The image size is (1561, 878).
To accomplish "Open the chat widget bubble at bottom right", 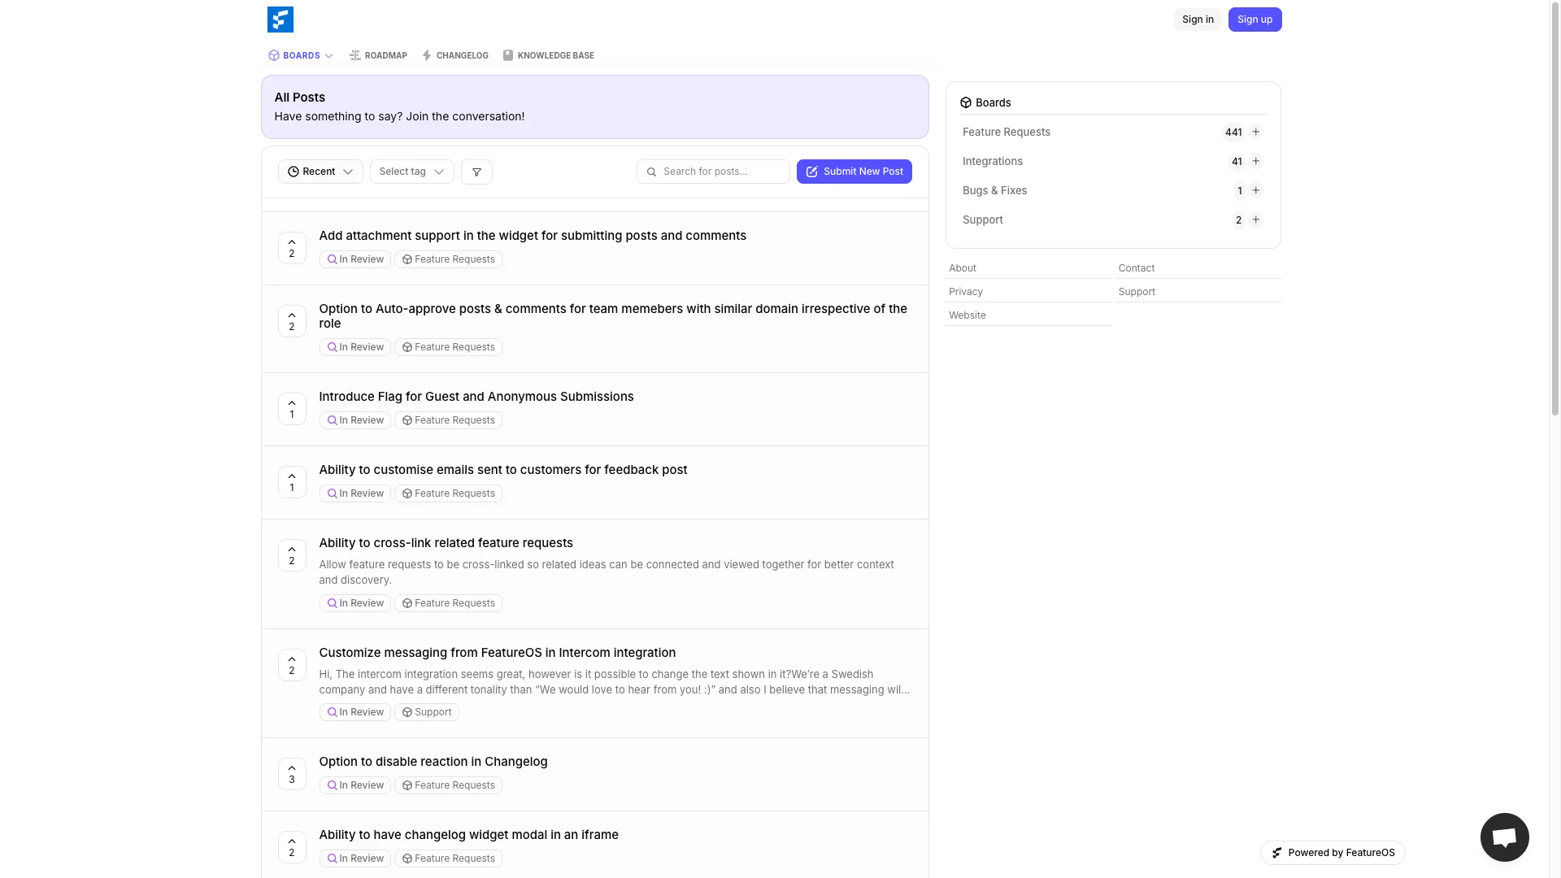I will pyautogui.click(x=1505, y=837).
